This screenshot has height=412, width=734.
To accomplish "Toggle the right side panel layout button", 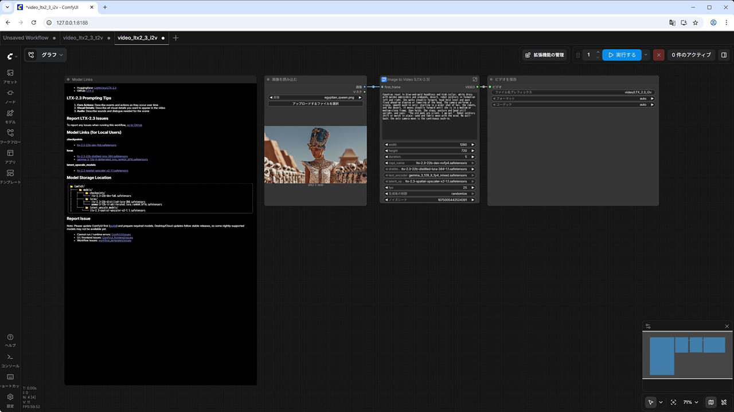I will point(724,55).
